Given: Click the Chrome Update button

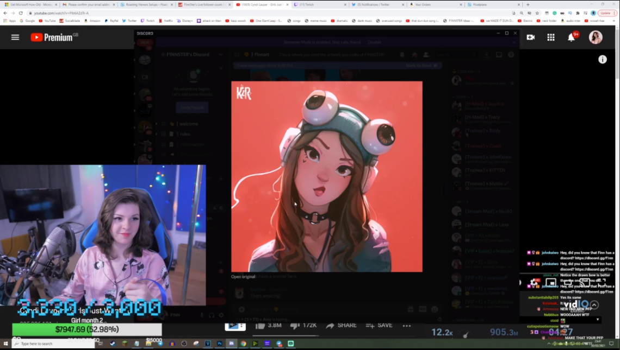Looking at the screenshot, I should (606, 13).
